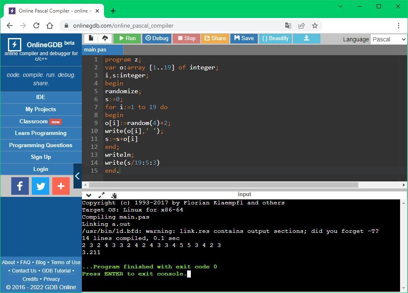Open Programming Questions page
The height and width of the screenshot is (293, 408).
point(41,145)
